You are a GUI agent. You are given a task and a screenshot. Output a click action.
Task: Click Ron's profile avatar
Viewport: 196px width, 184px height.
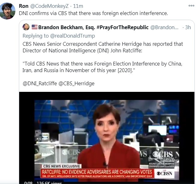pyautogui.click(x=8, y=10)
